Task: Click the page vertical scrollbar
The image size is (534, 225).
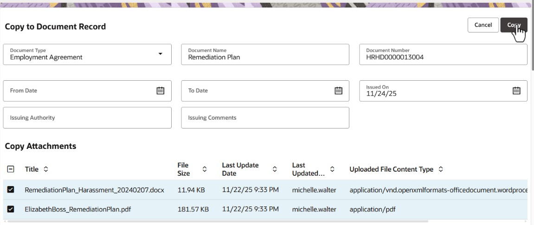Action: (x=532, y=36)
